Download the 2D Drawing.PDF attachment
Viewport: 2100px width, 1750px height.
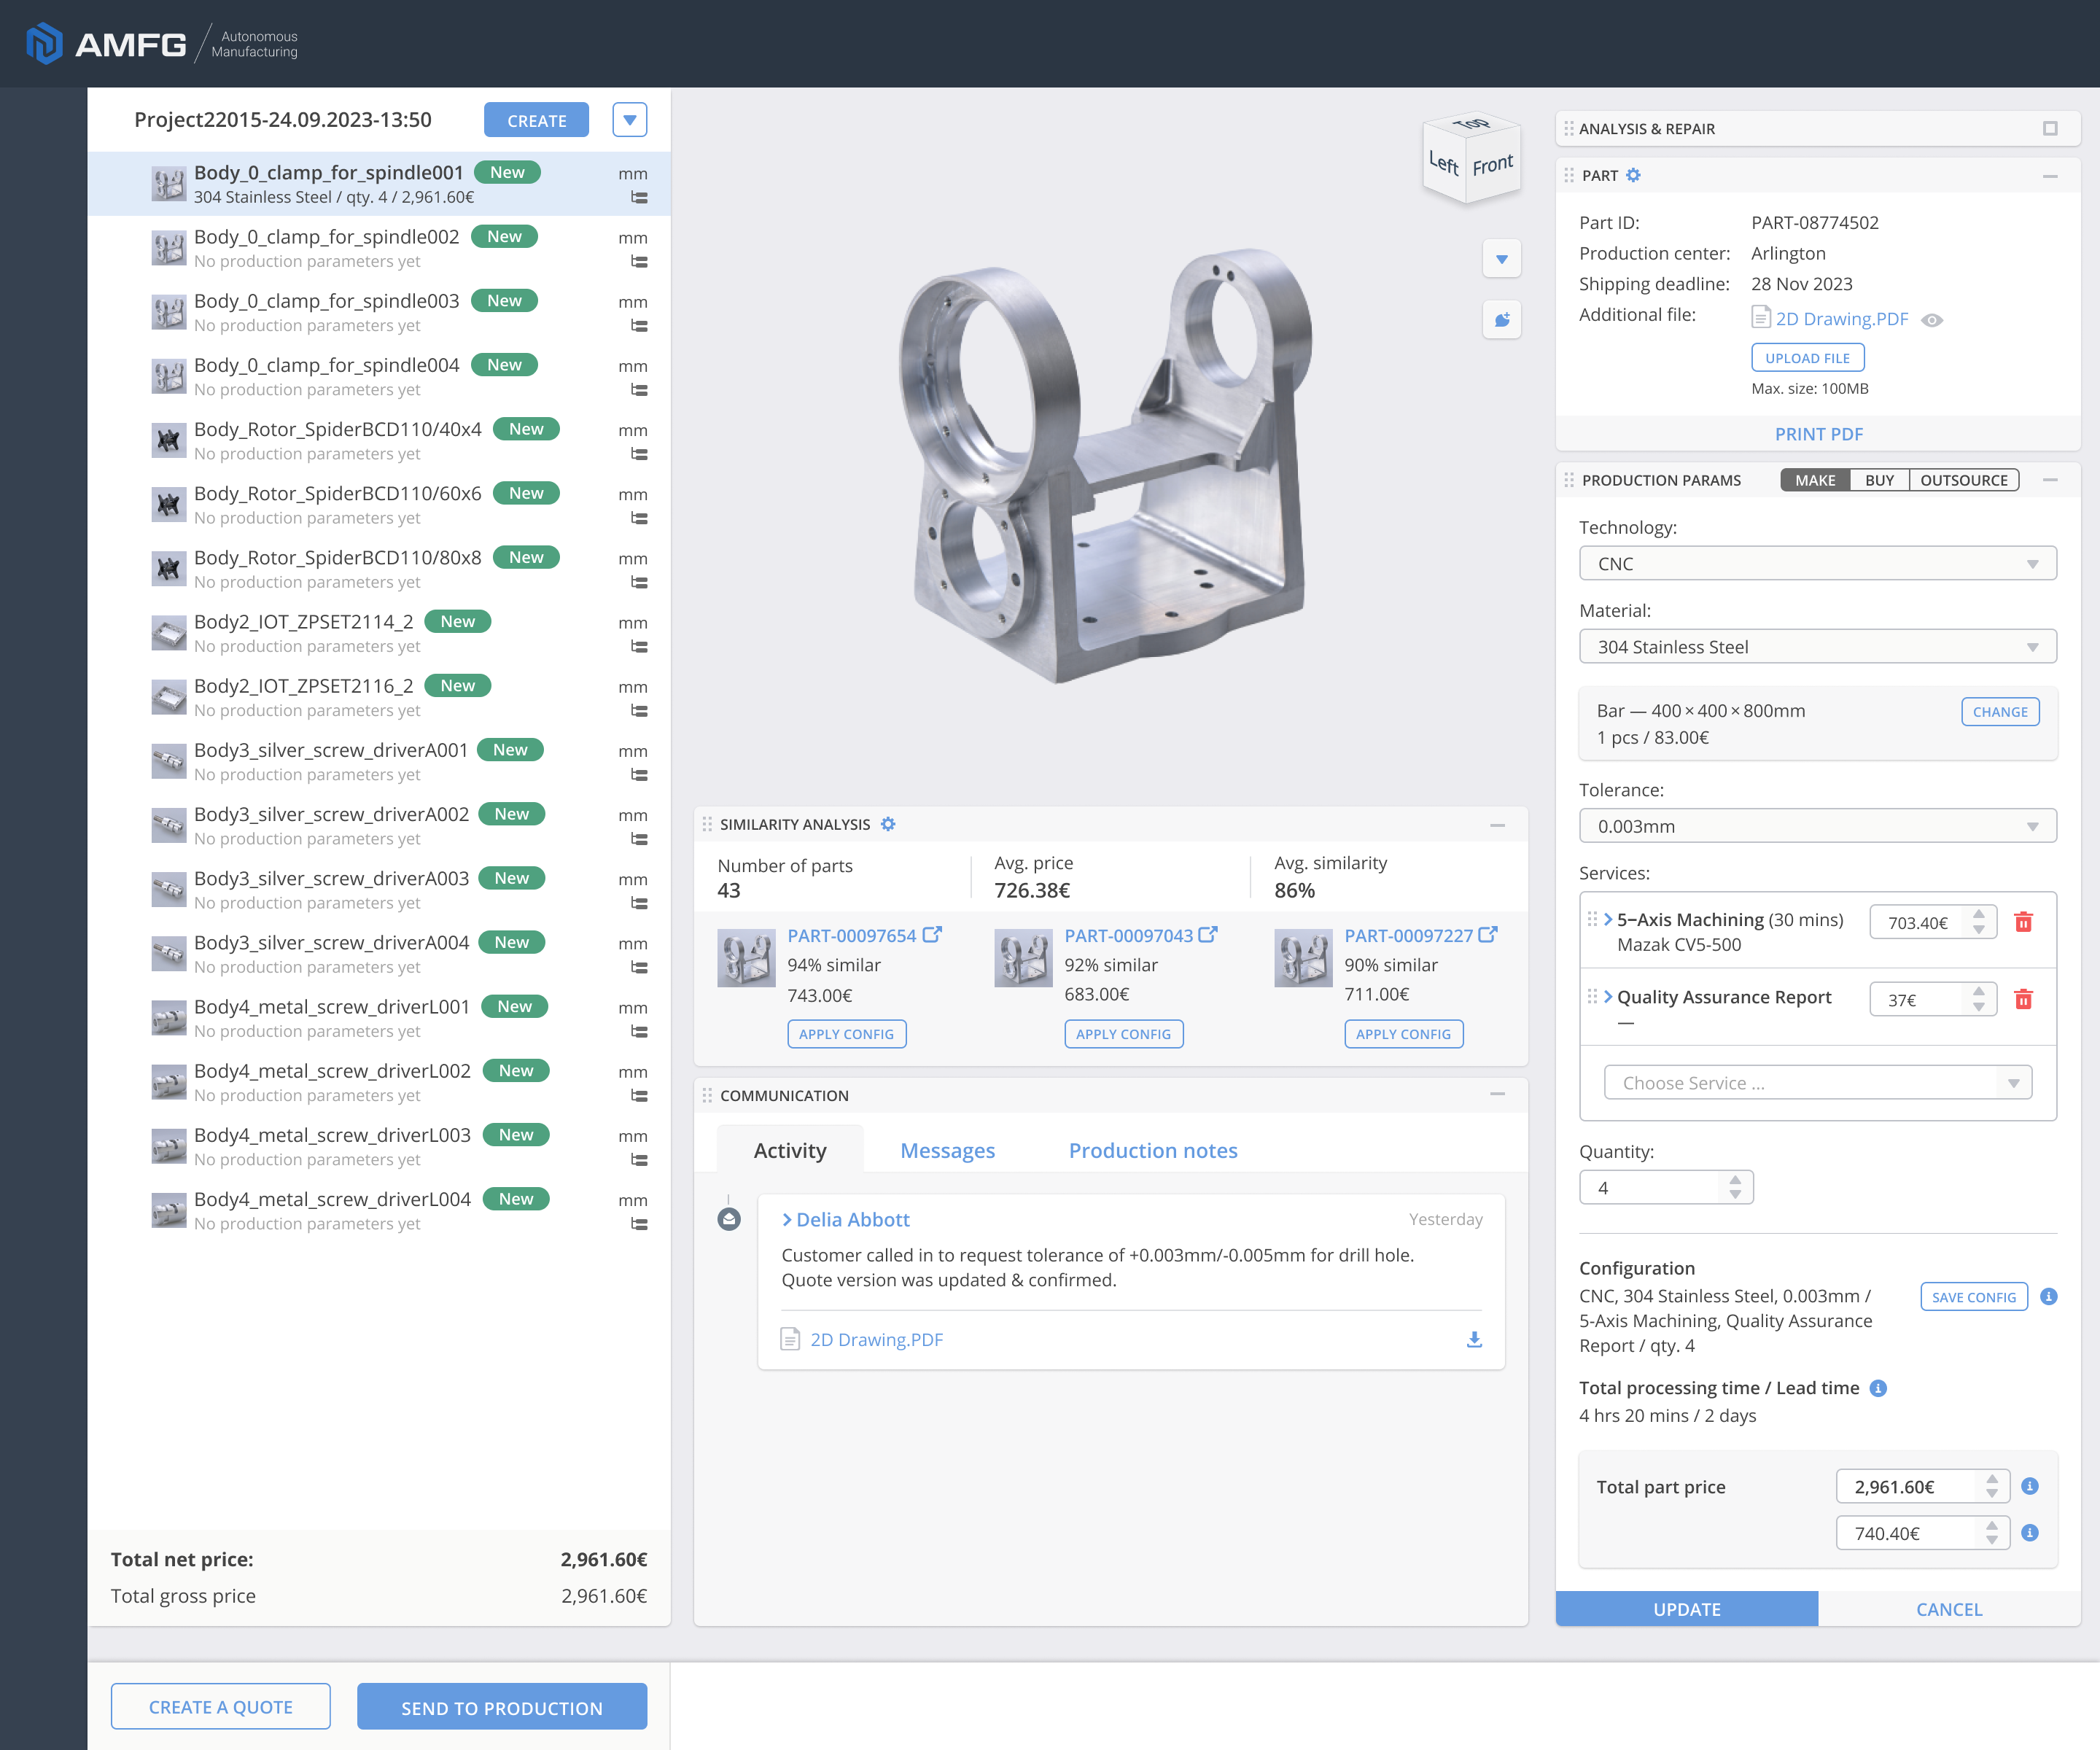[1474, 1339]
